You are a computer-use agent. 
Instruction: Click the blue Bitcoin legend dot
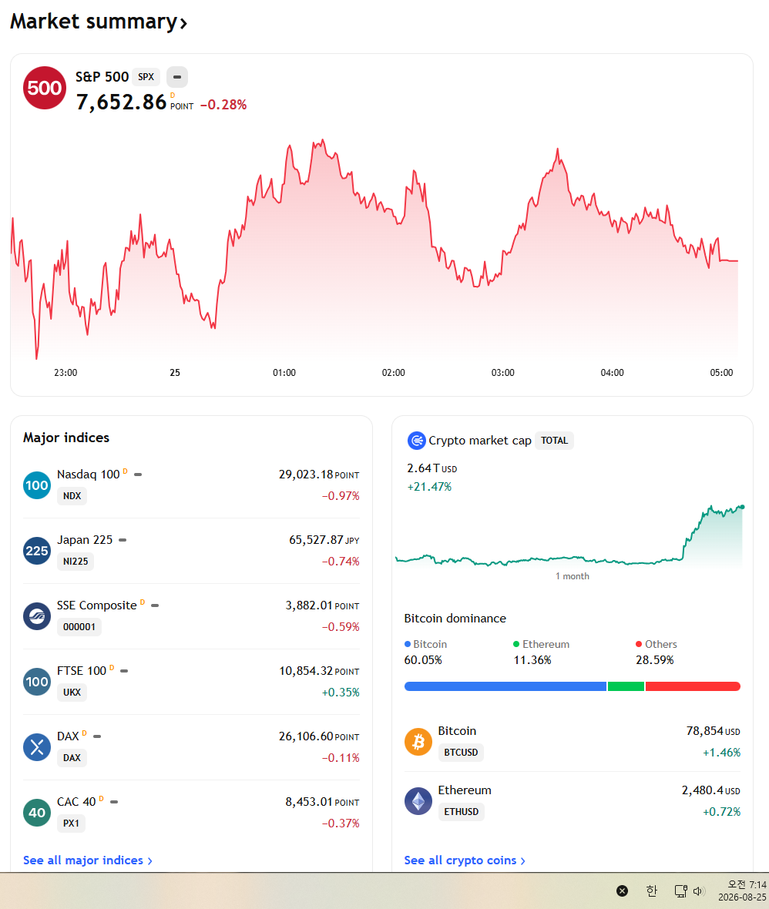408,644
